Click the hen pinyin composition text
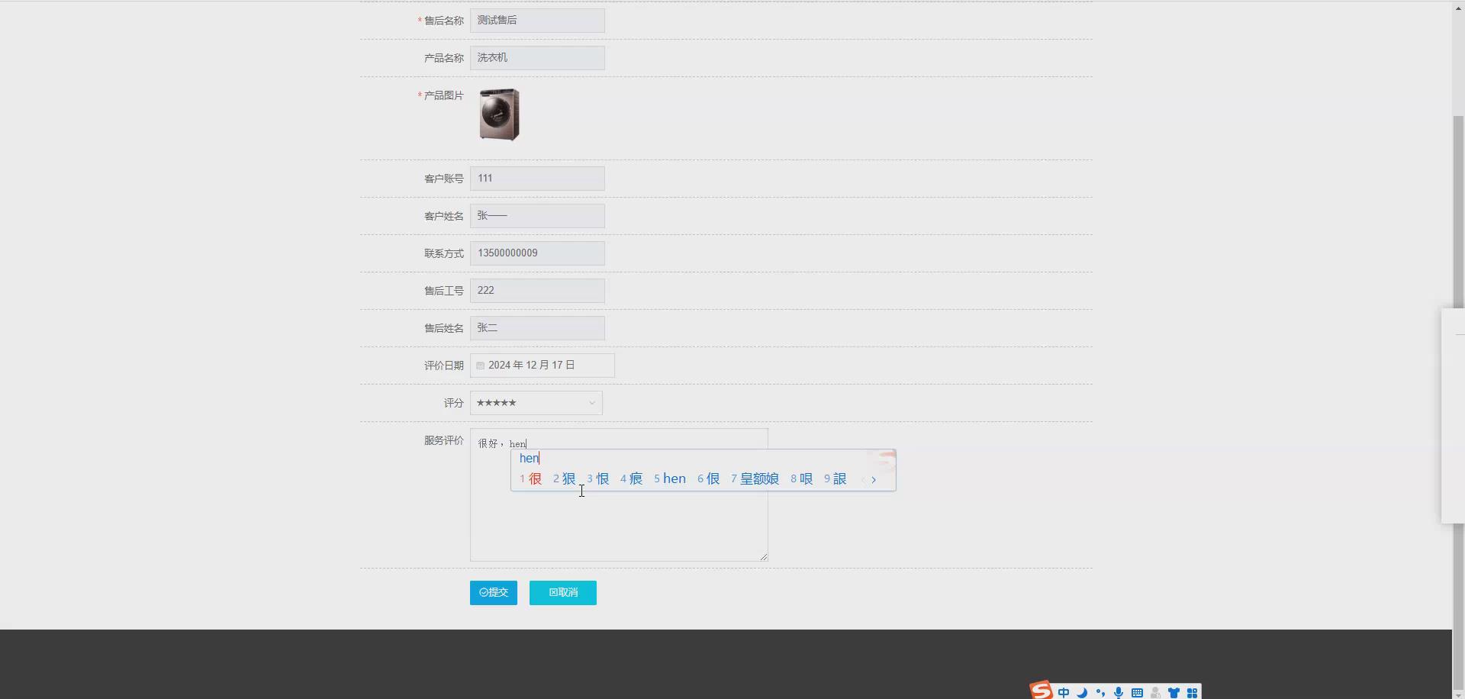The height and width of the screenshot is (699, 1465). [x=530, y=458]
